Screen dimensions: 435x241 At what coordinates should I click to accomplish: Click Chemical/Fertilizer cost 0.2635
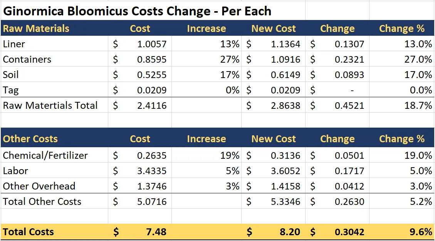tap(152, 155)
